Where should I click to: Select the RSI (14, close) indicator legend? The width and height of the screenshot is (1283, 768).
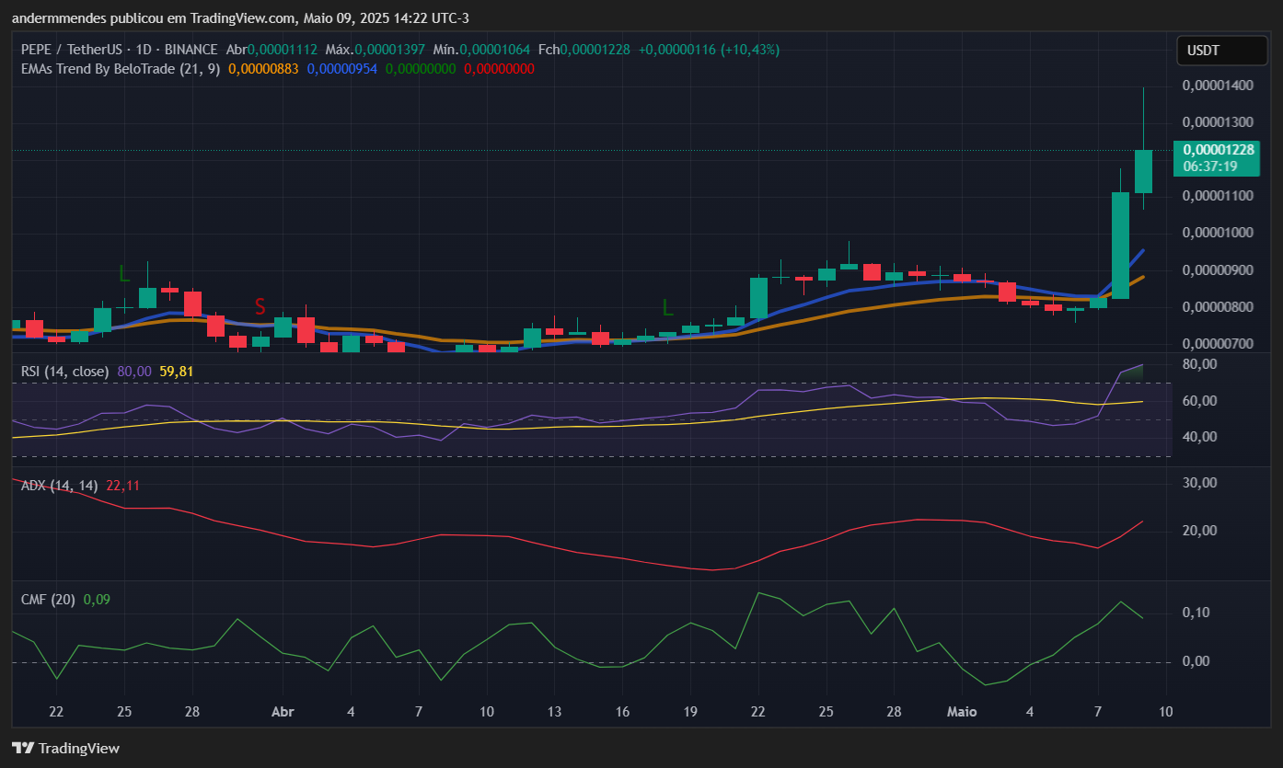pyautogui.click(x=65, y=372)
